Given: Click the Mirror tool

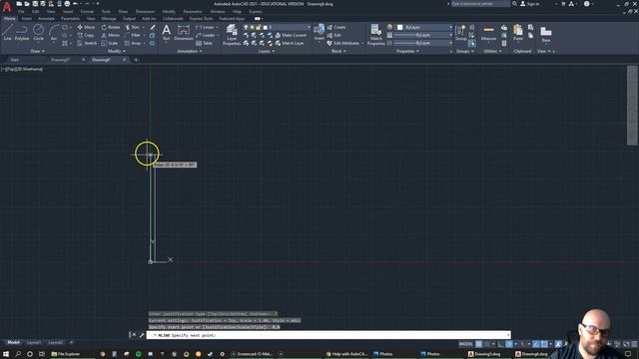Looking at the screenshot, I should (110, 36).
